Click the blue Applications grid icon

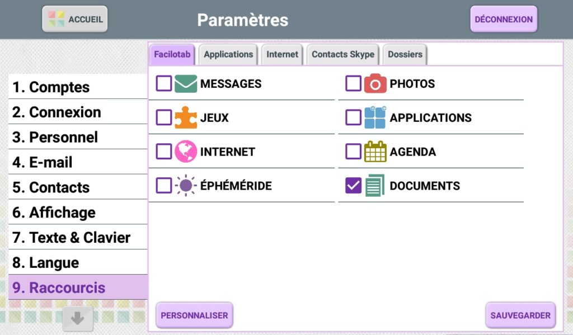[375, 117]
